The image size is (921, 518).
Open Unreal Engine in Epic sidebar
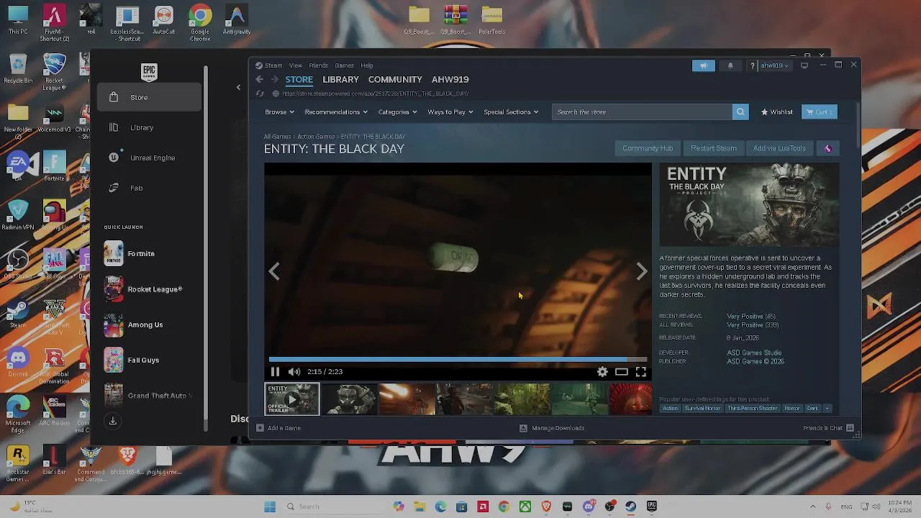pyautogui.click(x=149, y=158)
